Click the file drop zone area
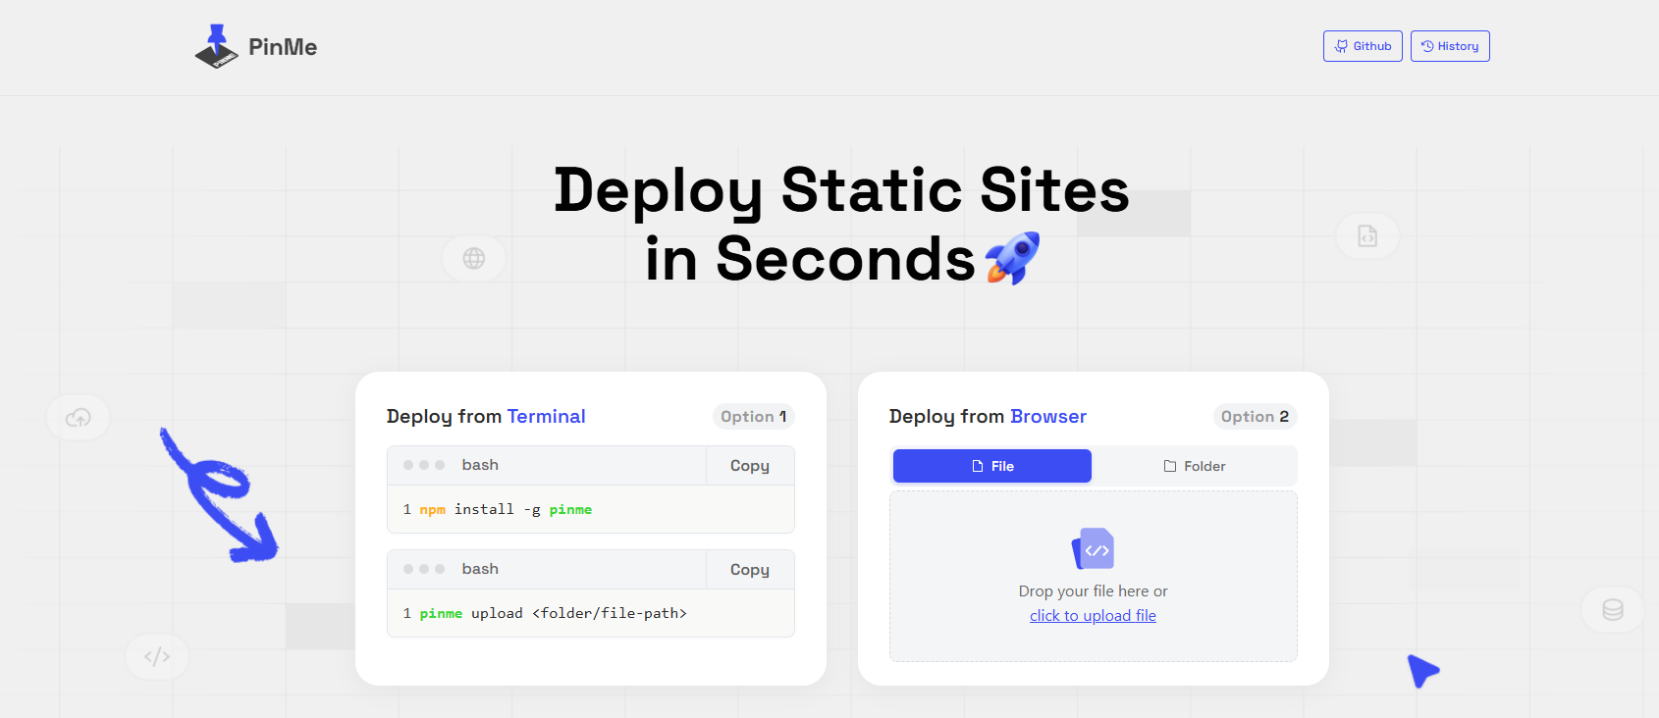 pos(1094,577)
